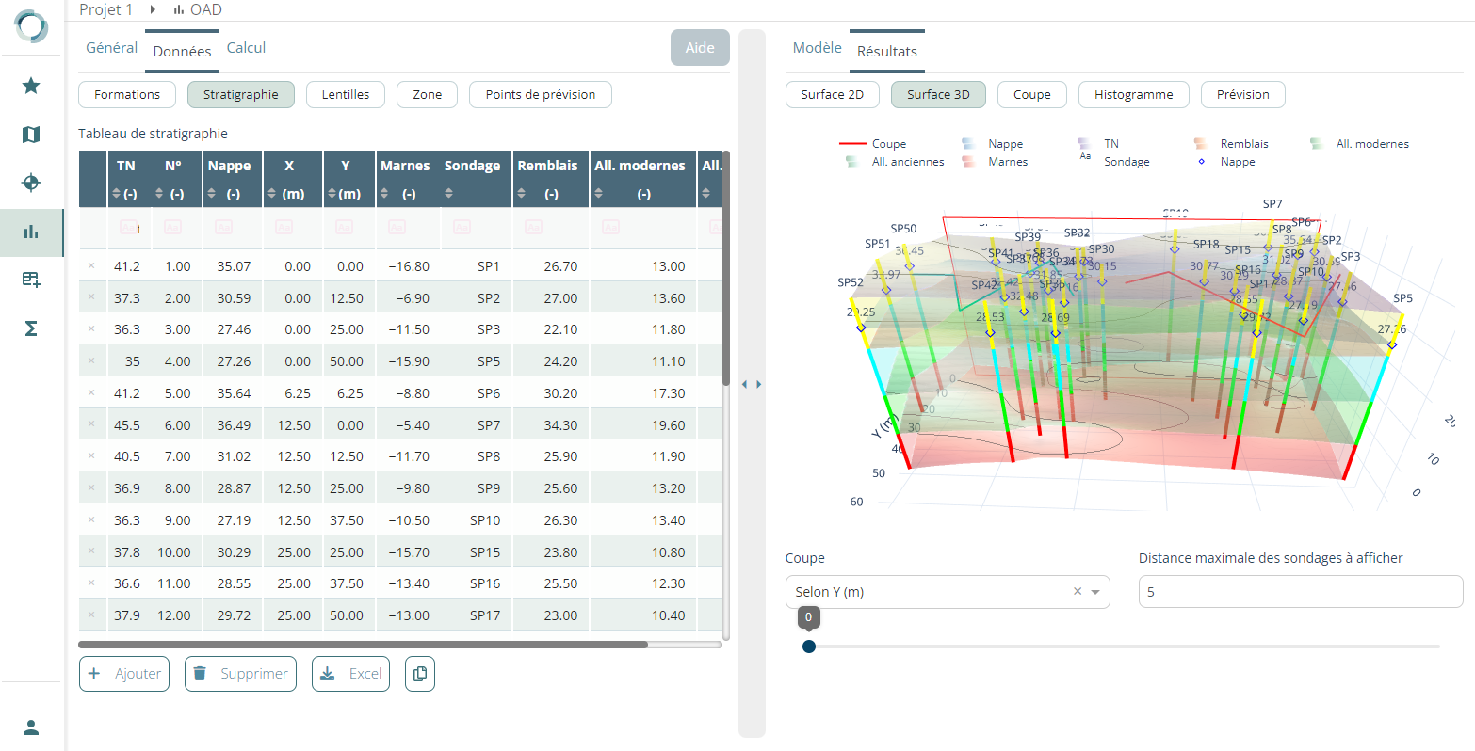Open the bar chart sidebar icon
The image size is (1475, 751).
pyautogui.click(x=31, y=232)
